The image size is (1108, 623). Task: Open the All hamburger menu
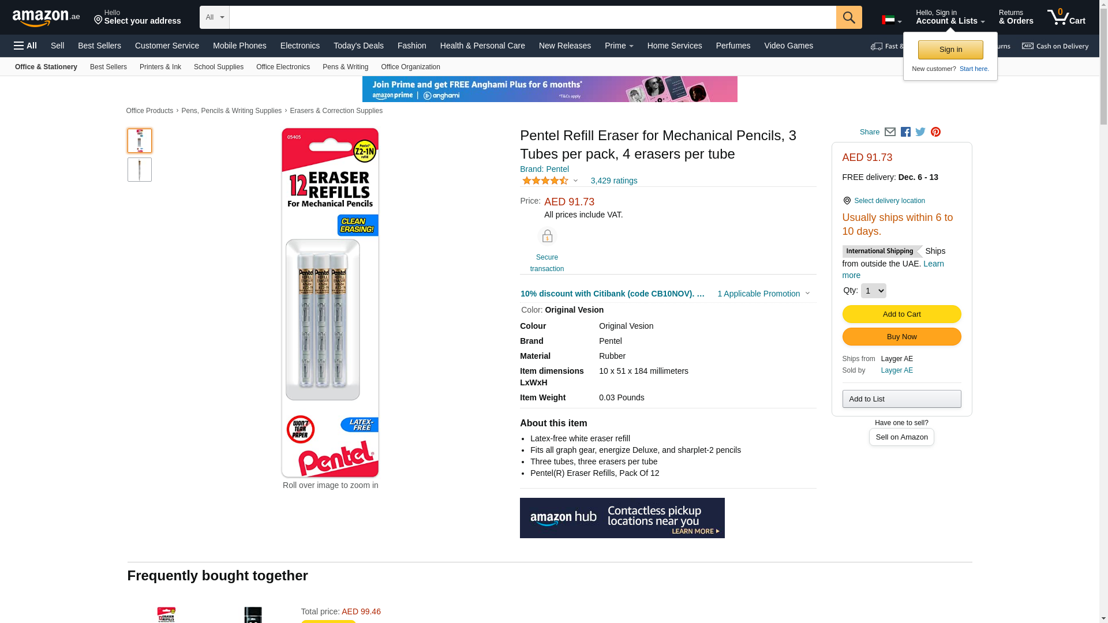click(x=25, y=46)
